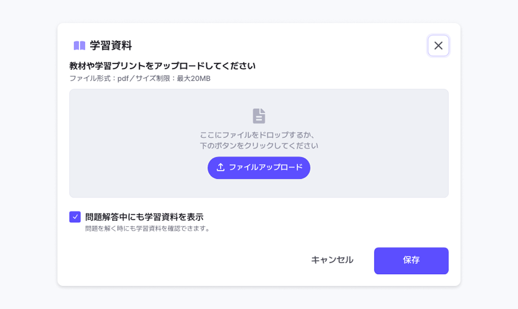Screen dimensions: 518x309
Task: Click the text ここにファイルをドロップするか、
Action: (x=259, y=135)
